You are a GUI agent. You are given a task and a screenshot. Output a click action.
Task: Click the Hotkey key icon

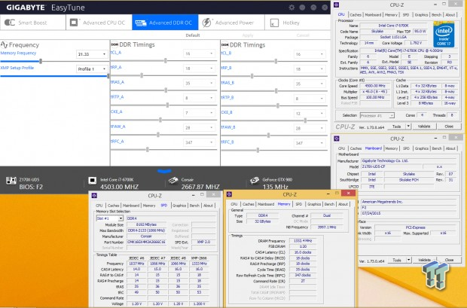point(274,23)
